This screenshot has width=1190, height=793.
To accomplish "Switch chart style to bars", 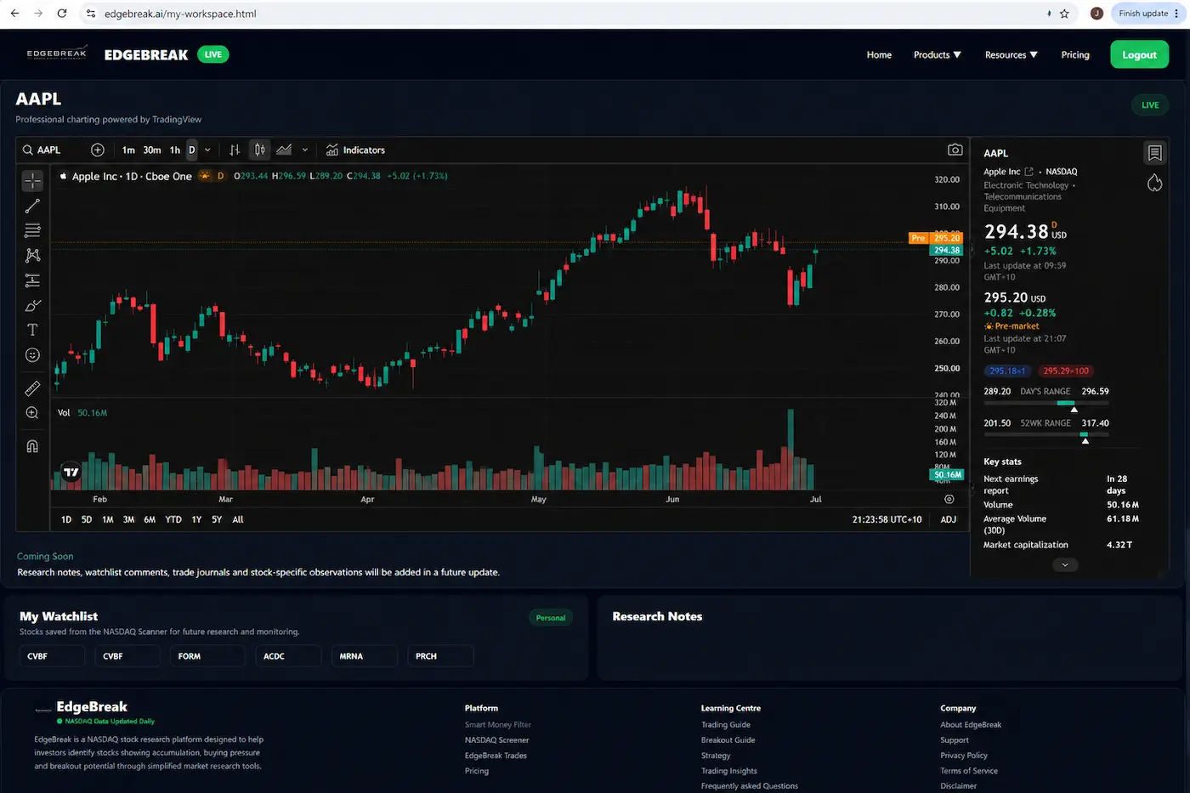I will tap(235, 150).
